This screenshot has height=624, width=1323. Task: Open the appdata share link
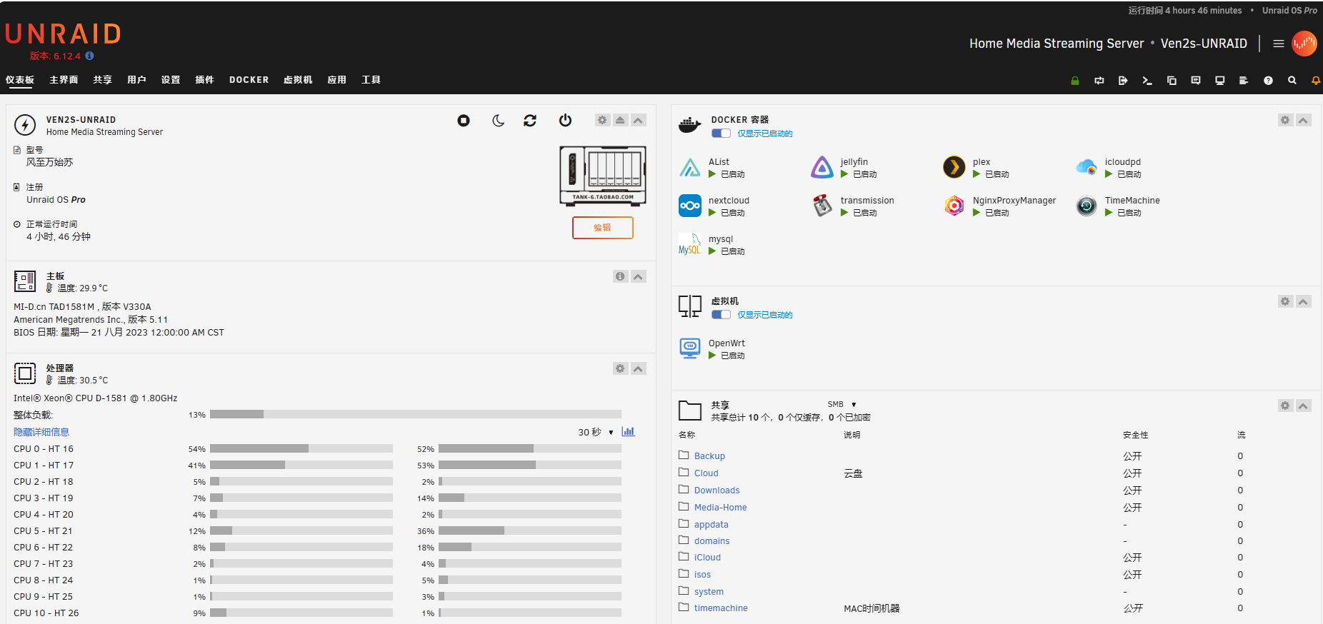(x=712, y=524)
